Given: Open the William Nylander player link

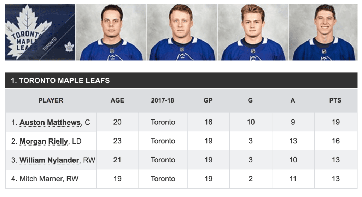Looking at the screenshot, I should coord(49,160).
